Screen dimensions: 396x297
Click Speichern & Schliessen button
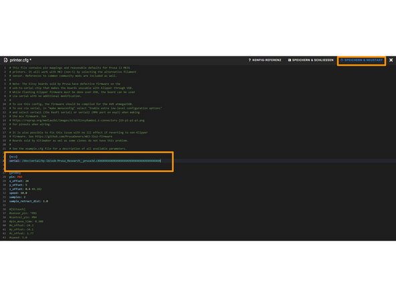click(310, 60)
